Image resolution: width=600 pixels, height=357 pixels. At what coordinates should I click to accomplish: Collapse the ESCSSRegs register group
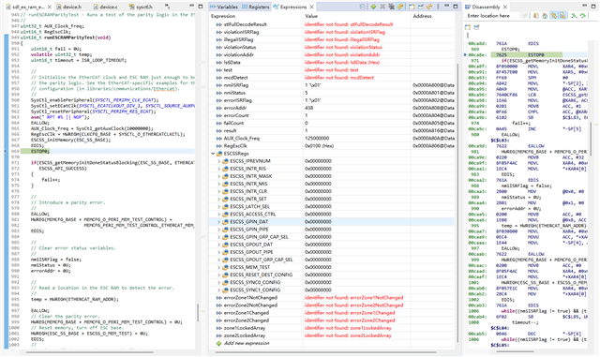click(213, 154)
